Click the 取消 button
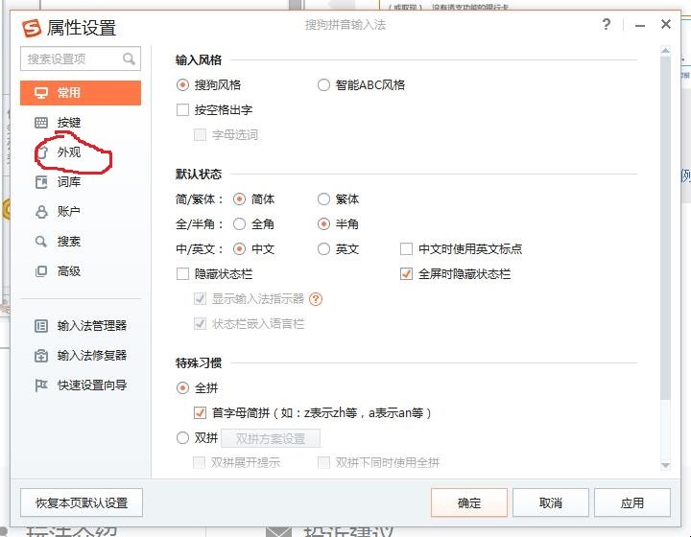The height and width of the screenshot is (537, 691). tap(551, 502)
